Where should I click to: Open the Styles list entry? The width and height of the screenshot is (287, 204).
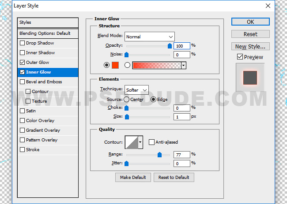tap(48, 22)
